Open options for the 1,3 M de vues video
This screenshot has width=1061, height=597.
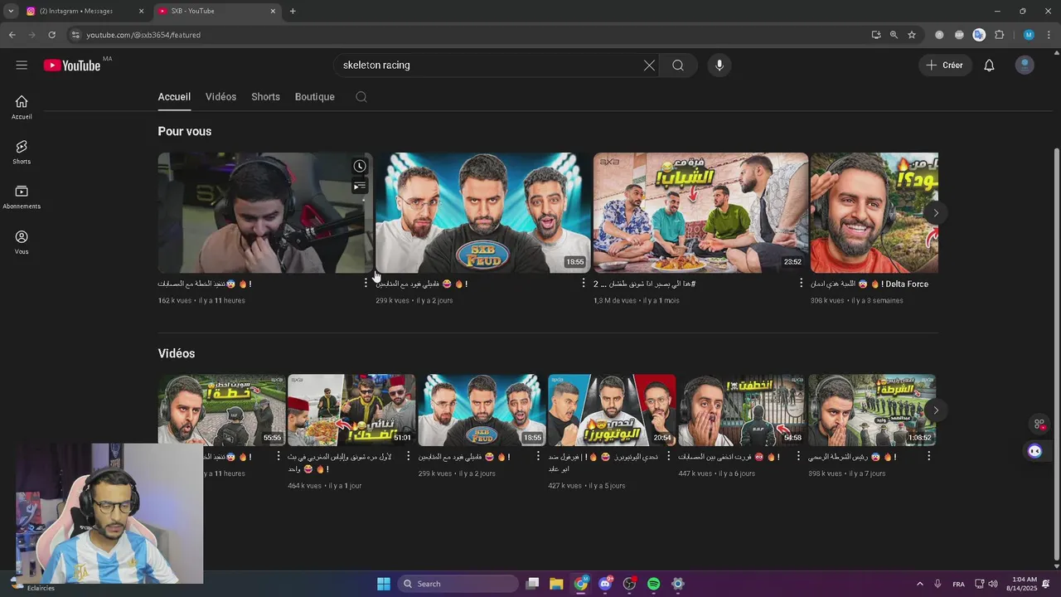pyautogui.click(x=801, y=284)
